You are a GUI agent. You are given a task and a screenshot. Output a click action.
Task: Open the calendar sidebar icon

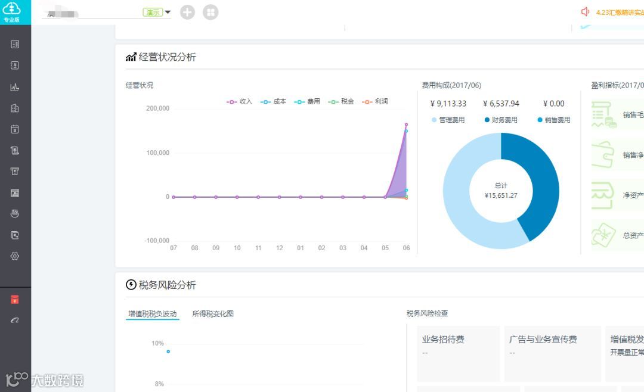click(x=15, y=129)
